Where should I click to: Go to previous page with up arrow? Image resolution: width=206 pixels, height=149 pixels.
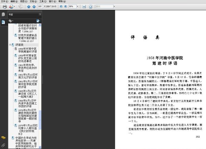point(28,7)
